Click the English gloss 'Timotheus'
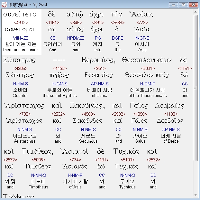This screenshot has width=200, height=200. (38, 187)
